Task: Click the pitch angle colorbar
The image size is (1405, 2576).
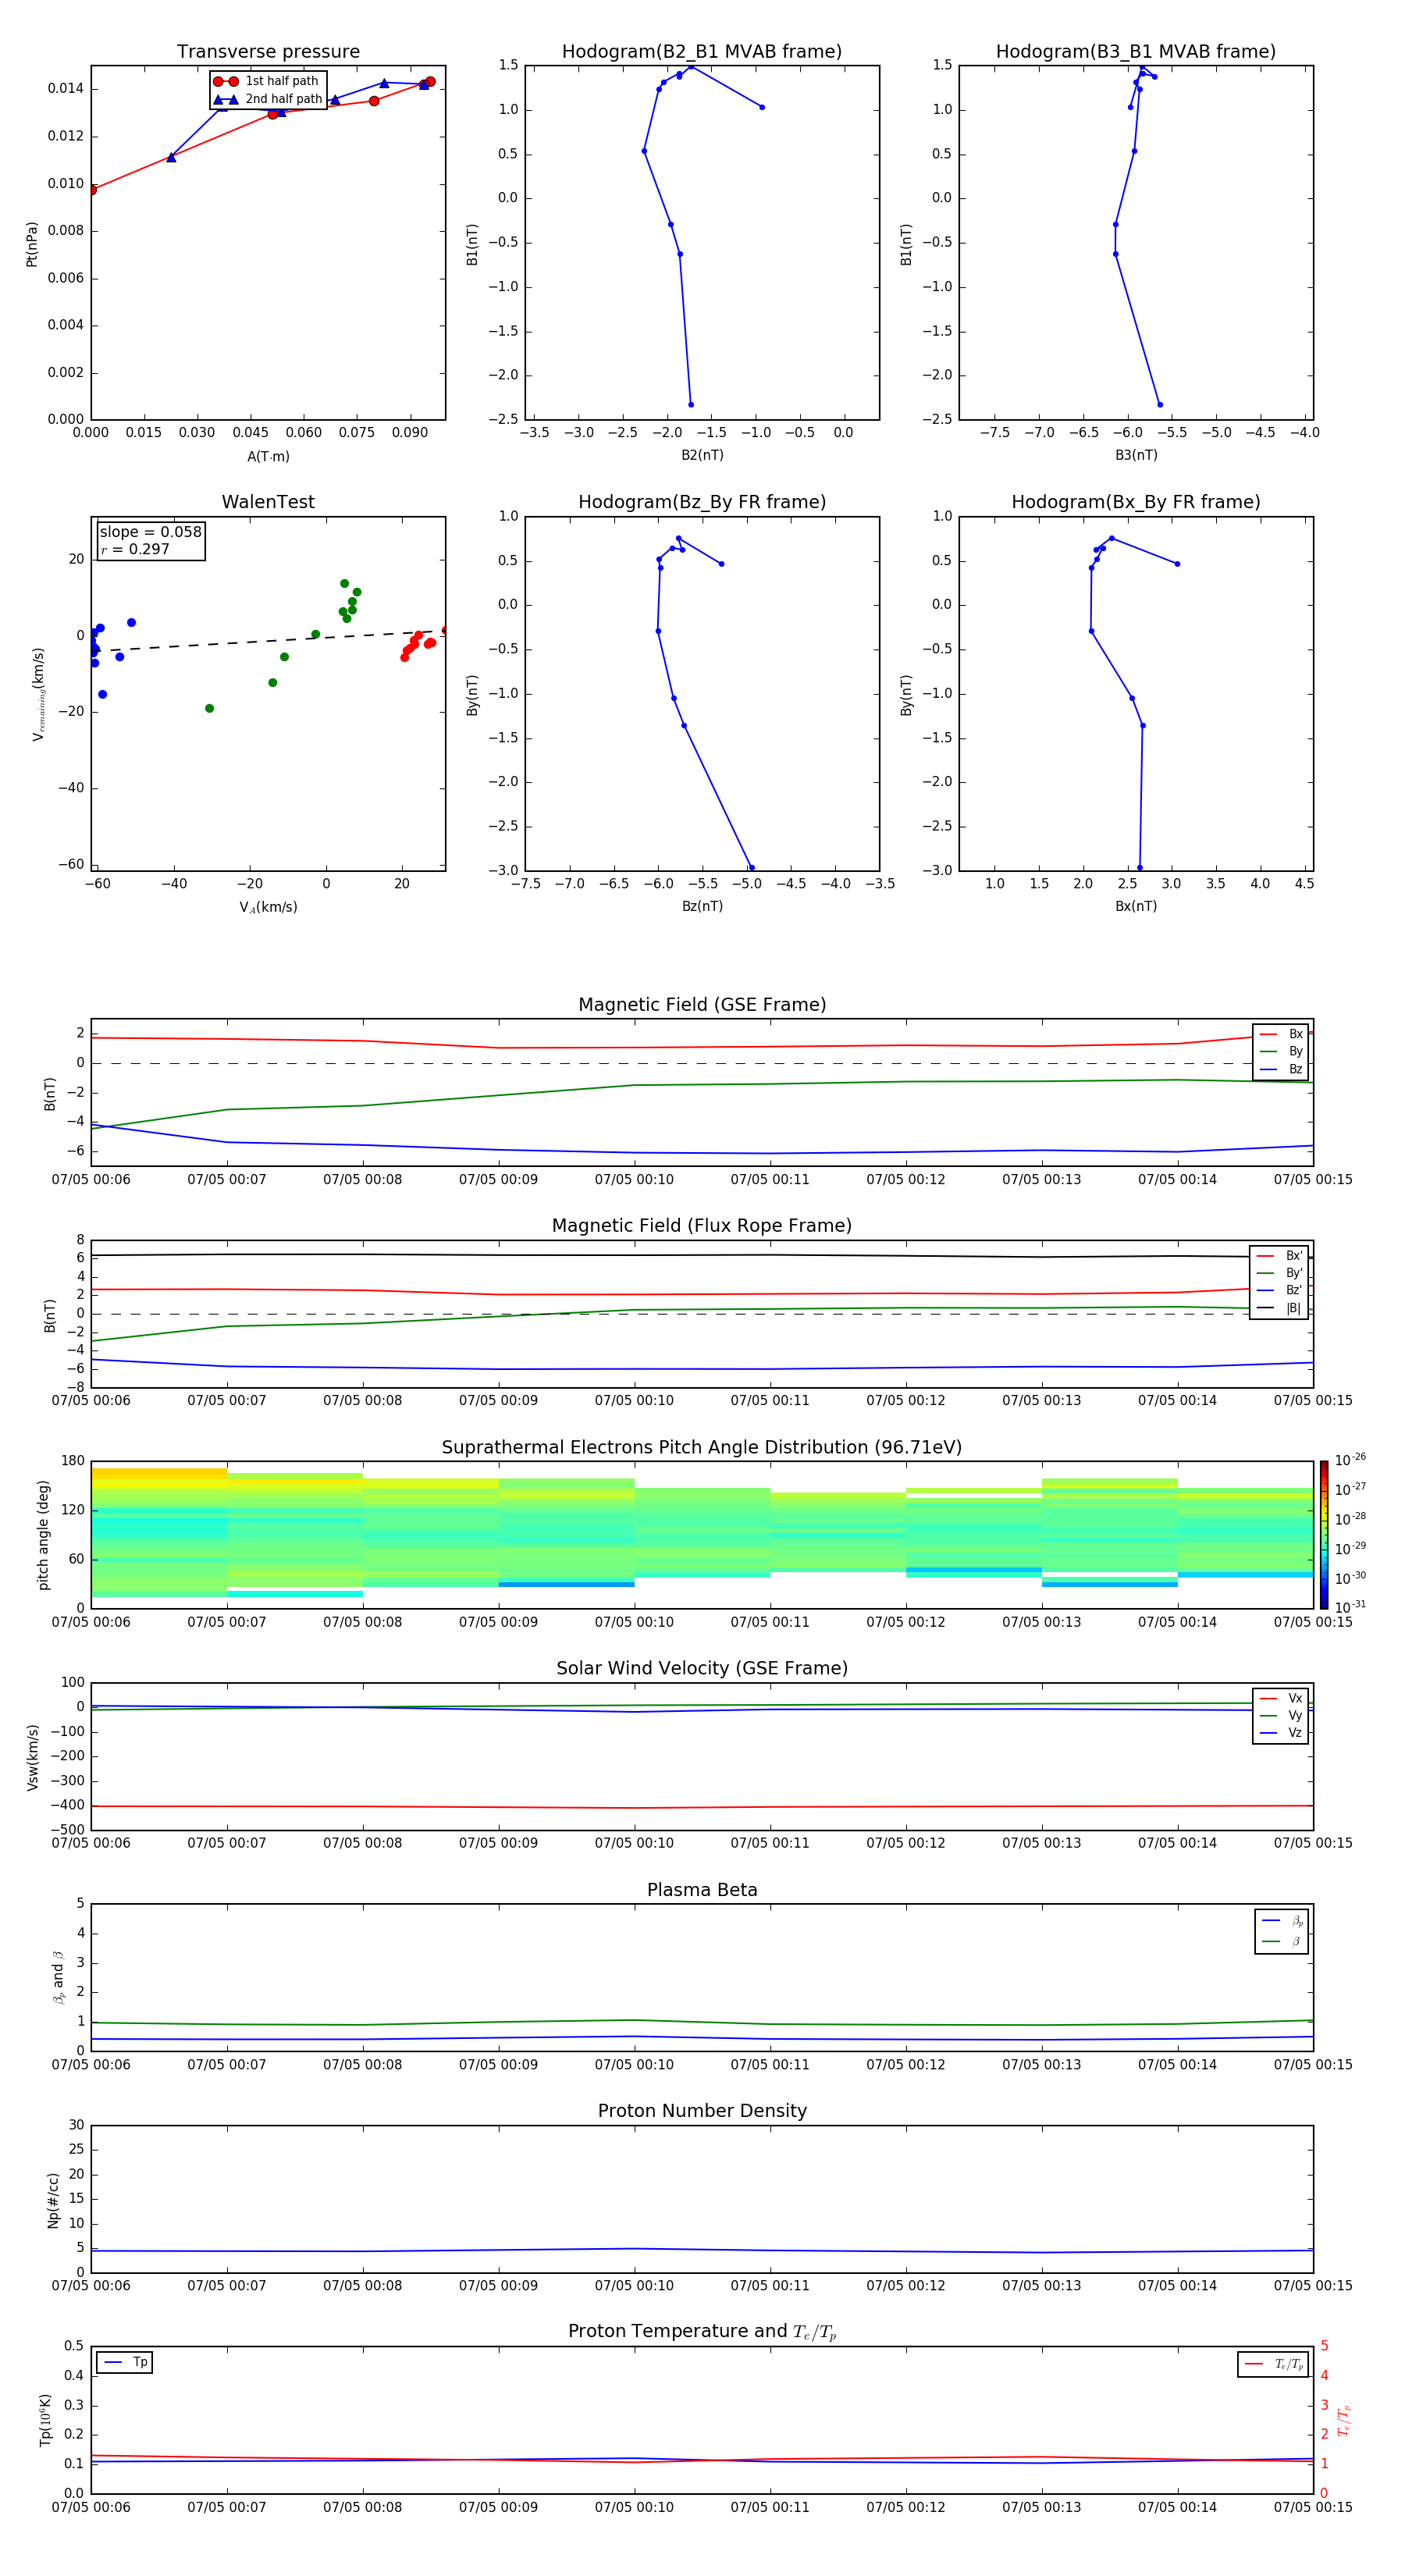Action: pyautogui.click(x=1323, y=1534)
